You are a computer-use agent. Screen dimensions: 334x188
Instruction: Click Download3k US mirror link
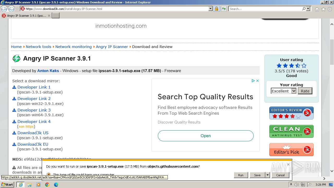coord(33,133)
